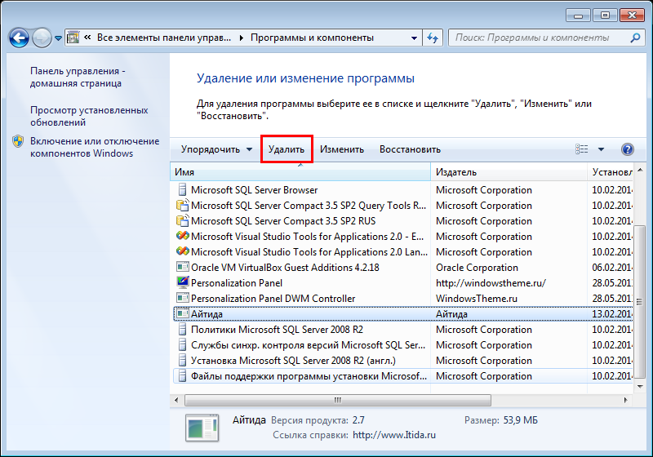Screen dimensions: 653x457
Task: Refresh the Programs and Components view
Action: pos(433,38)
